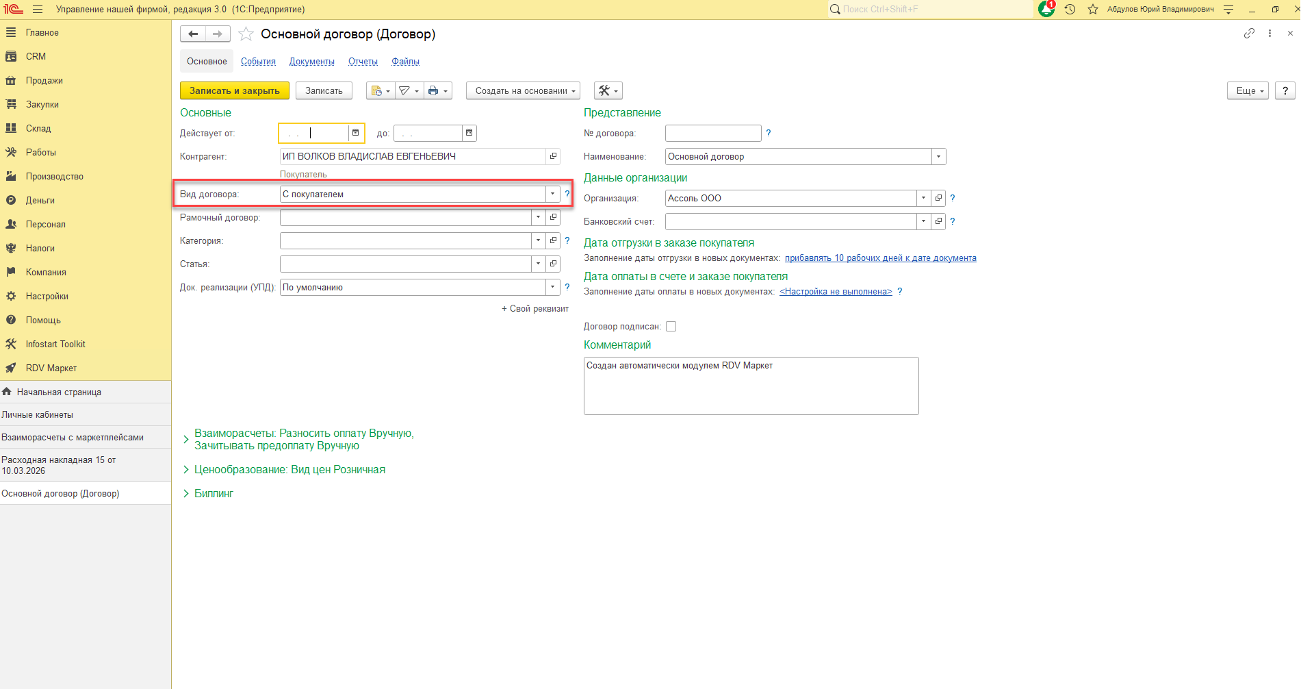Click the notifications bell icon
This screenshot has height=689, width=1301.
click(x=1046, y=10)
